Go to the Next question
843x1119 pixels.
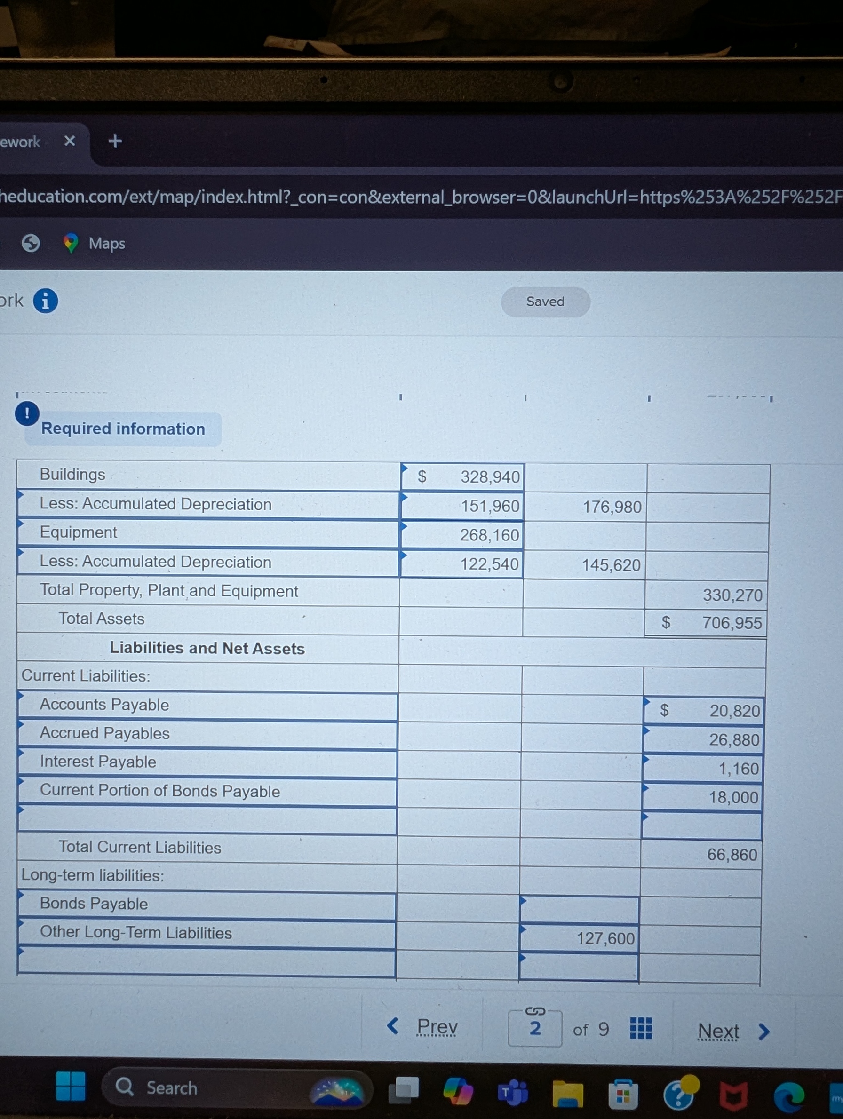point(718,1031)
